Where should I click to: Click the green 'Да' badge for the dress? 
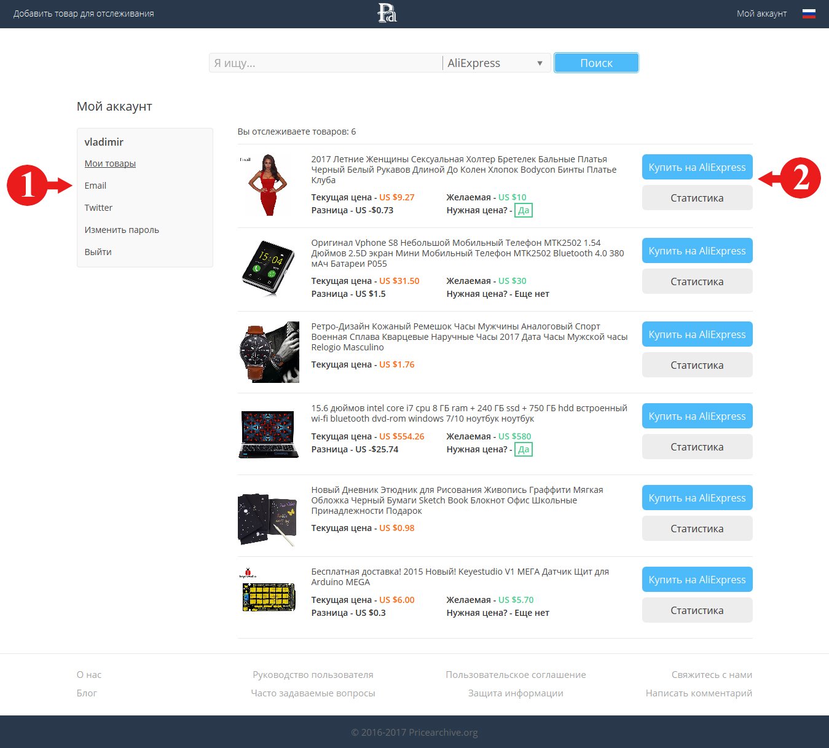[524, 210]
